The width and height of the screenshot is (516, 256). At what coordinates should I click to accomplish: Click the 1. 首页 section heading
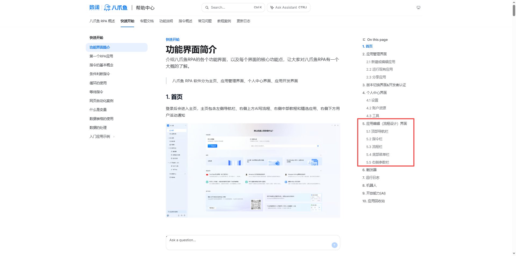click(x=174, y=97)
